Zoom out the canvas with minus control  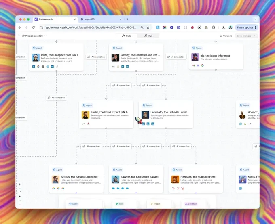pyautogui.click(x=20, y=188)
